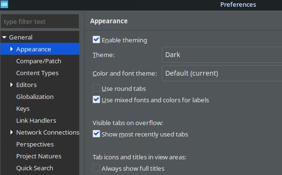The width and height of the screenshot is (282, 175).
Task: Expand the Editors tree node arrow
Action: 11,85
